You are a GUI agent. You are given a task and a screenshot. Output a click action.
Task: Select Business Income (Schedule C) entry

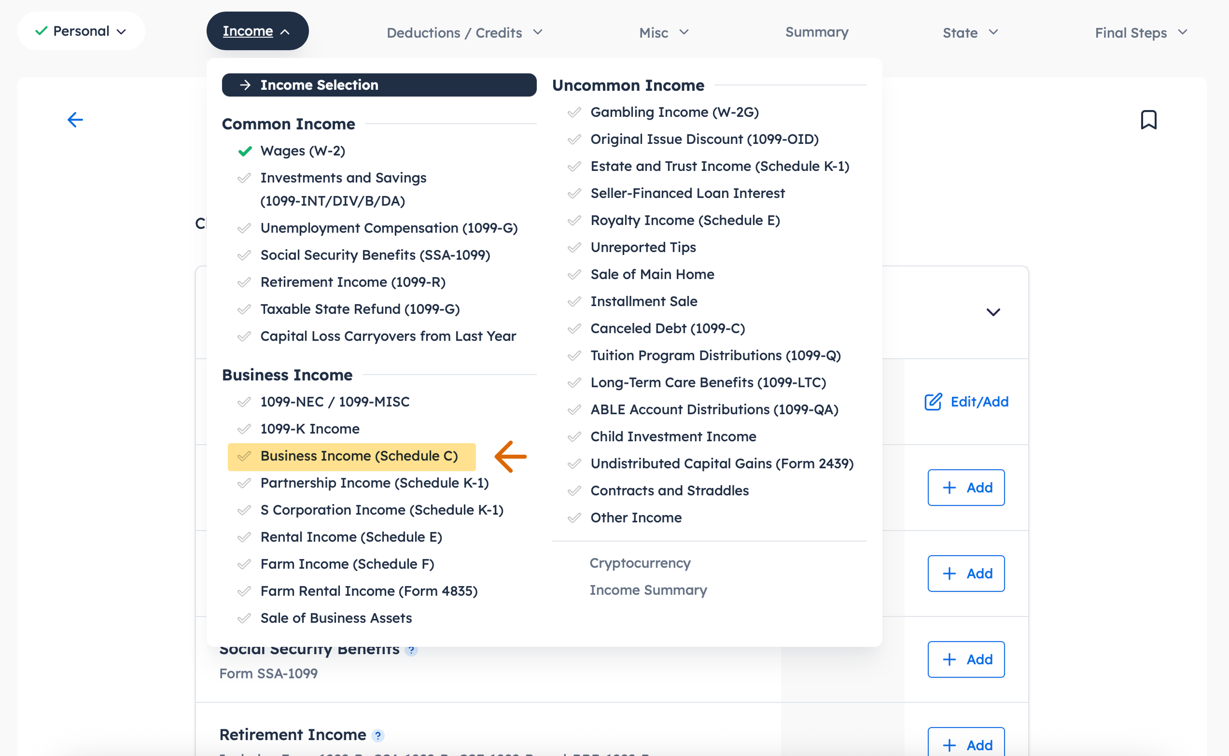click(x=359, y=456)
